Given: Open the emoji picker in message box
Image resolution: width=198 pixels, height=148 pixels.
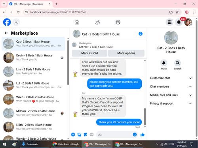Looking at the screenshot, I should point(135,135).
